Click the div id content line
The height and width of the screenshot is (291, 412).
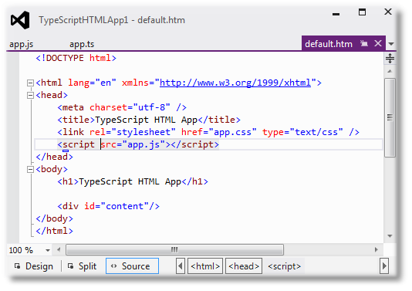click(x=108, y=206)
